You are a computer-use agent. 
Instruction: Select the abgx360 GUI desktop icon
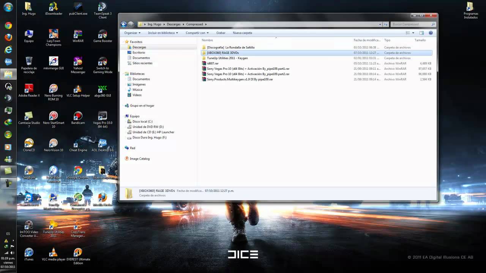[x=103, y=90]
